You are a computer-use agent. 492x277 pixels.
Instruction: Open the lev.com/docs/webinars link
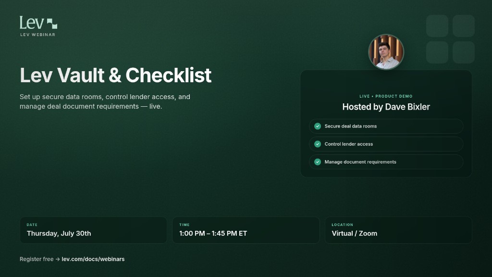click(93, 259)
